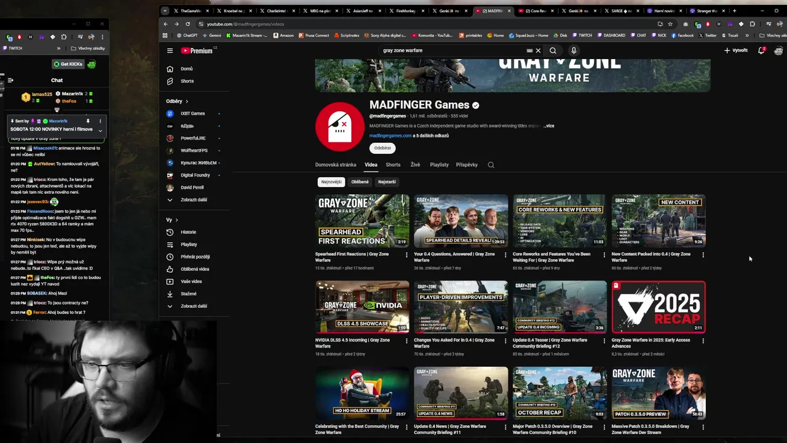
Task: Open the Prusa Connect bookmark
Action: click(x=314, y=35)
